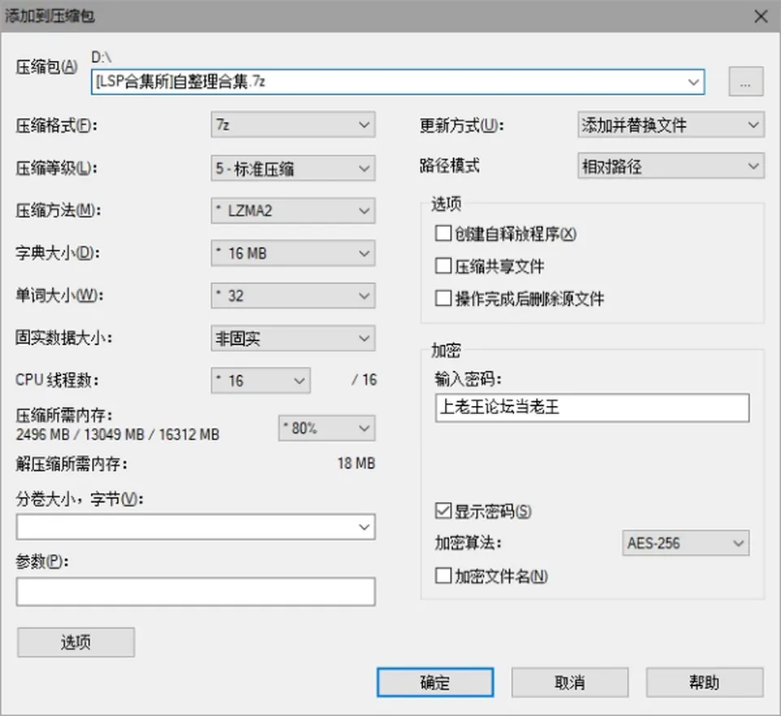Uncheck the 显示密码 checkbox
The width and height of the screenshot is (781, 716).
pos(443,511)
